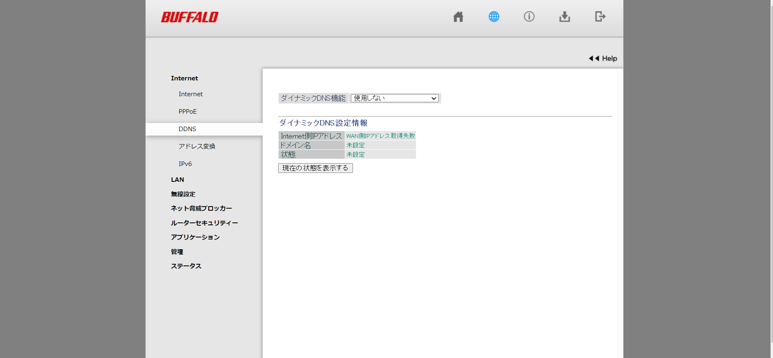Click the firmware download icon
Screen dimensions: 773x358
(564, 17)
